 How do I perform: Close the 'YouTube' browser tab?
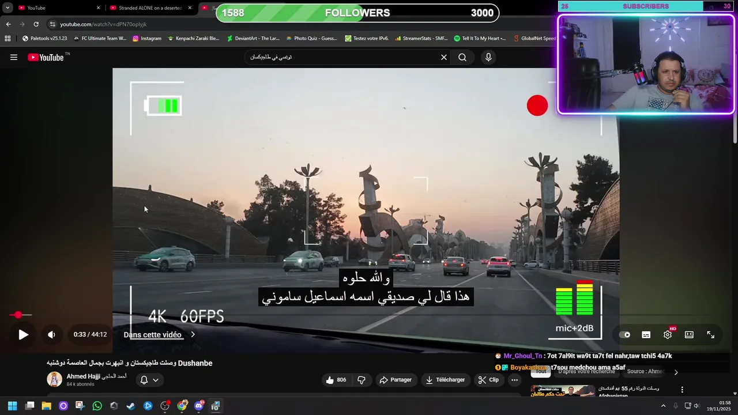(x=98, y=8)
